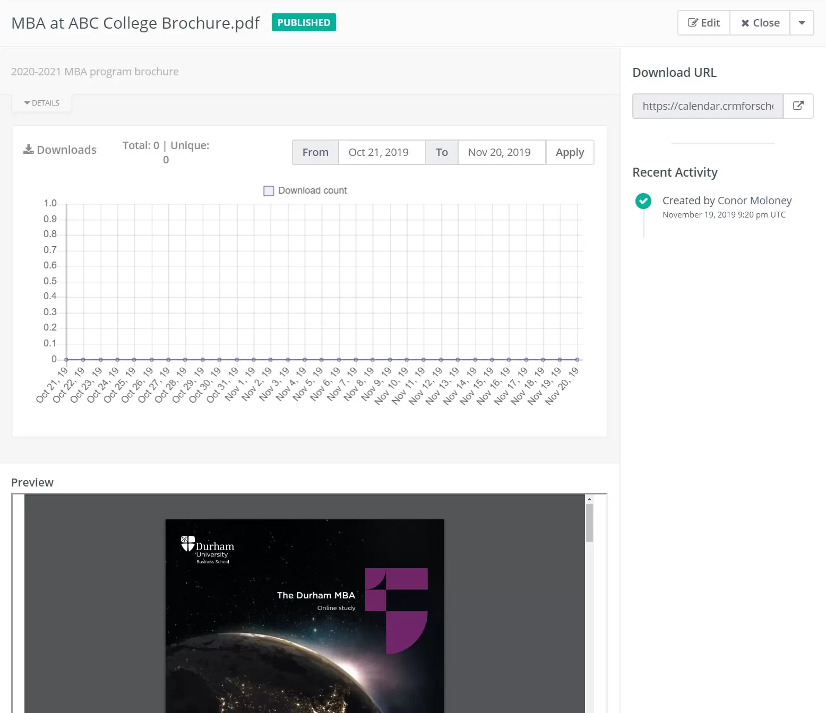Click the Recent Activity heading
Screen dimensions: 826x713
coord(675,172)
